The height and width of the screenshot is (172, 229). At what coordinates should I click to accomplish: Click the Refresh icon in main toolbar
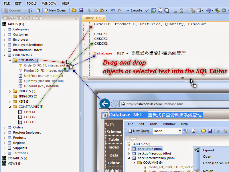click(x=38, y=10)
